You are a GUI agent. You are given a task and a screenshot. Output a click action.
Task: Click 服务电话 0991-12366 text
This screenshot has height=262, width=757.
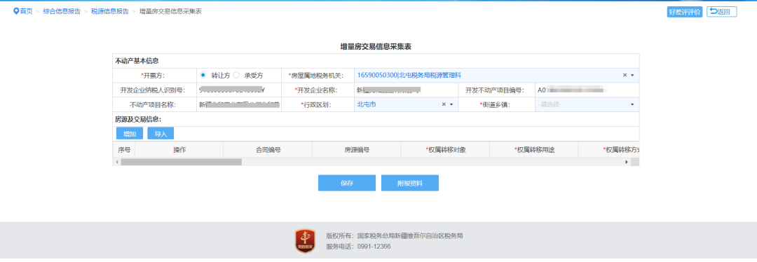[358, 246]
